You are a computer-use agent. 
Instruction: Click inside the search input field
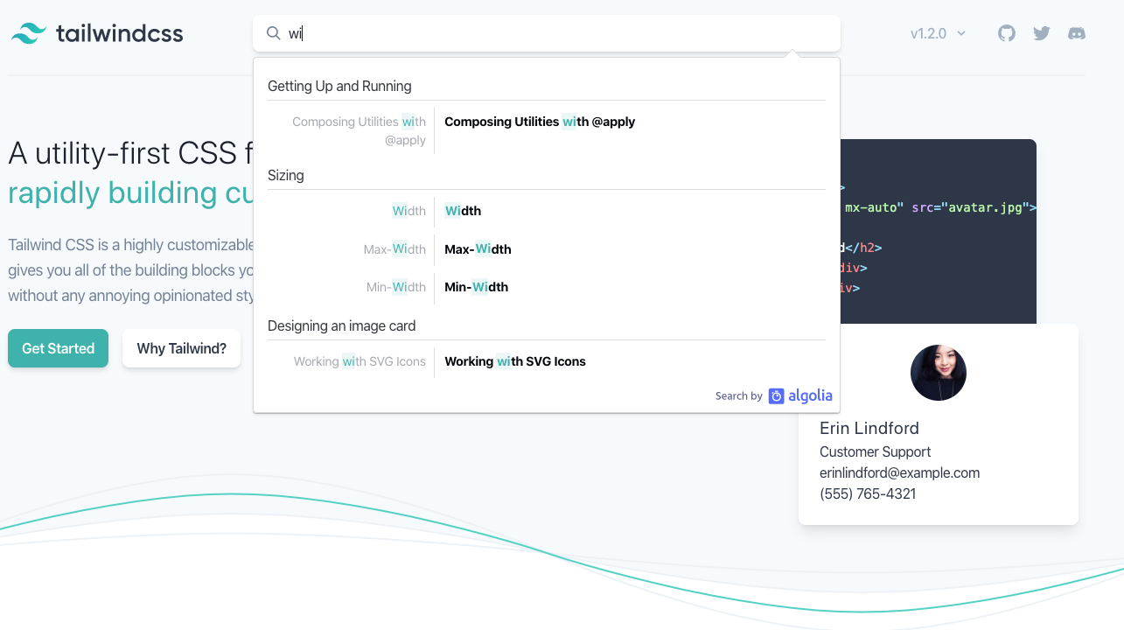click(547, 33)
